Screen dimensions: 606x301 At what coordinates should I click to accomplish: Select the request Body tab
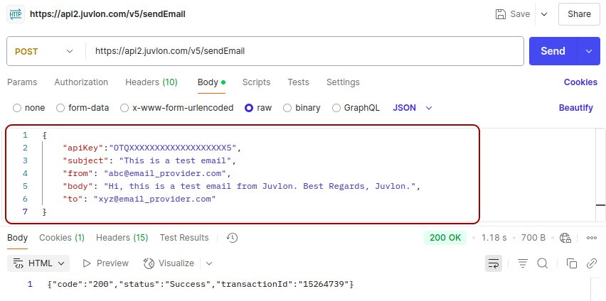click(x=211, y=82)
